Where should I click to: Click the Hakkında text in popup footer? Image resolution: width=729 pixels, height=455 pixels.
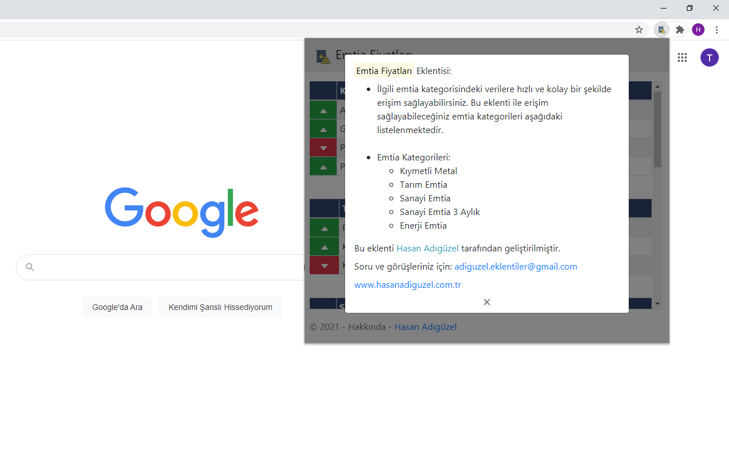click(367, 327)
